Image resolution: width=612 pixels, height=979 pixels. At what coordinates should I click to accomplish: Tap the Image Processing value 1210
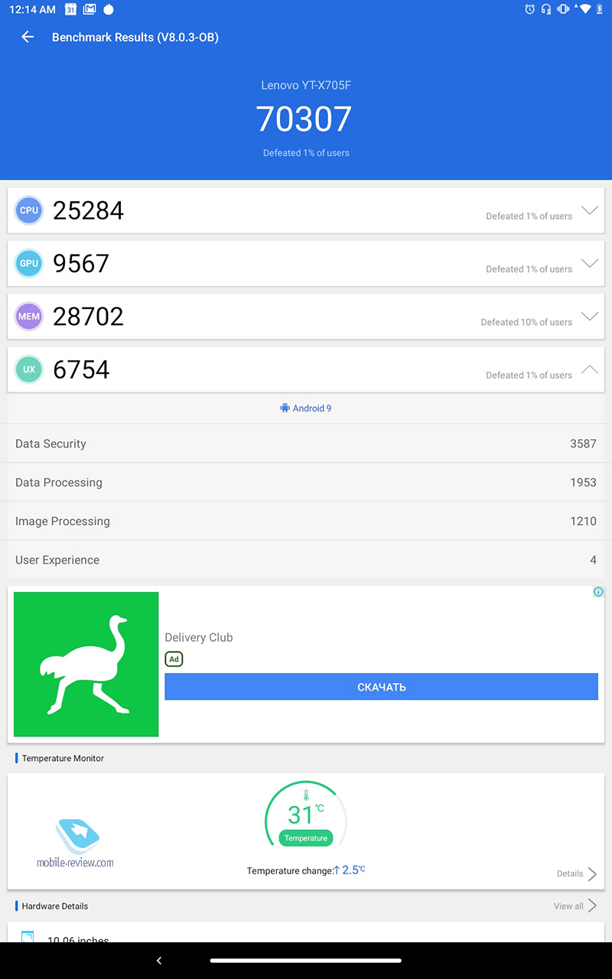tap(583, 521)
